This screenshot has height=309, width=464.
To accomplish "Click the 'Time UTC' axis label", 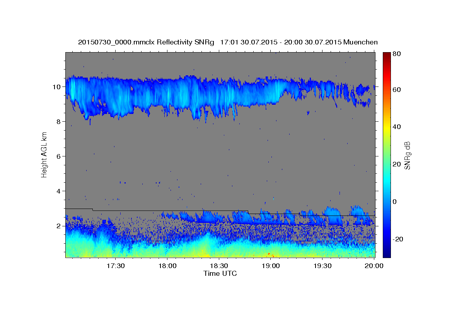I will pos(220,273).
